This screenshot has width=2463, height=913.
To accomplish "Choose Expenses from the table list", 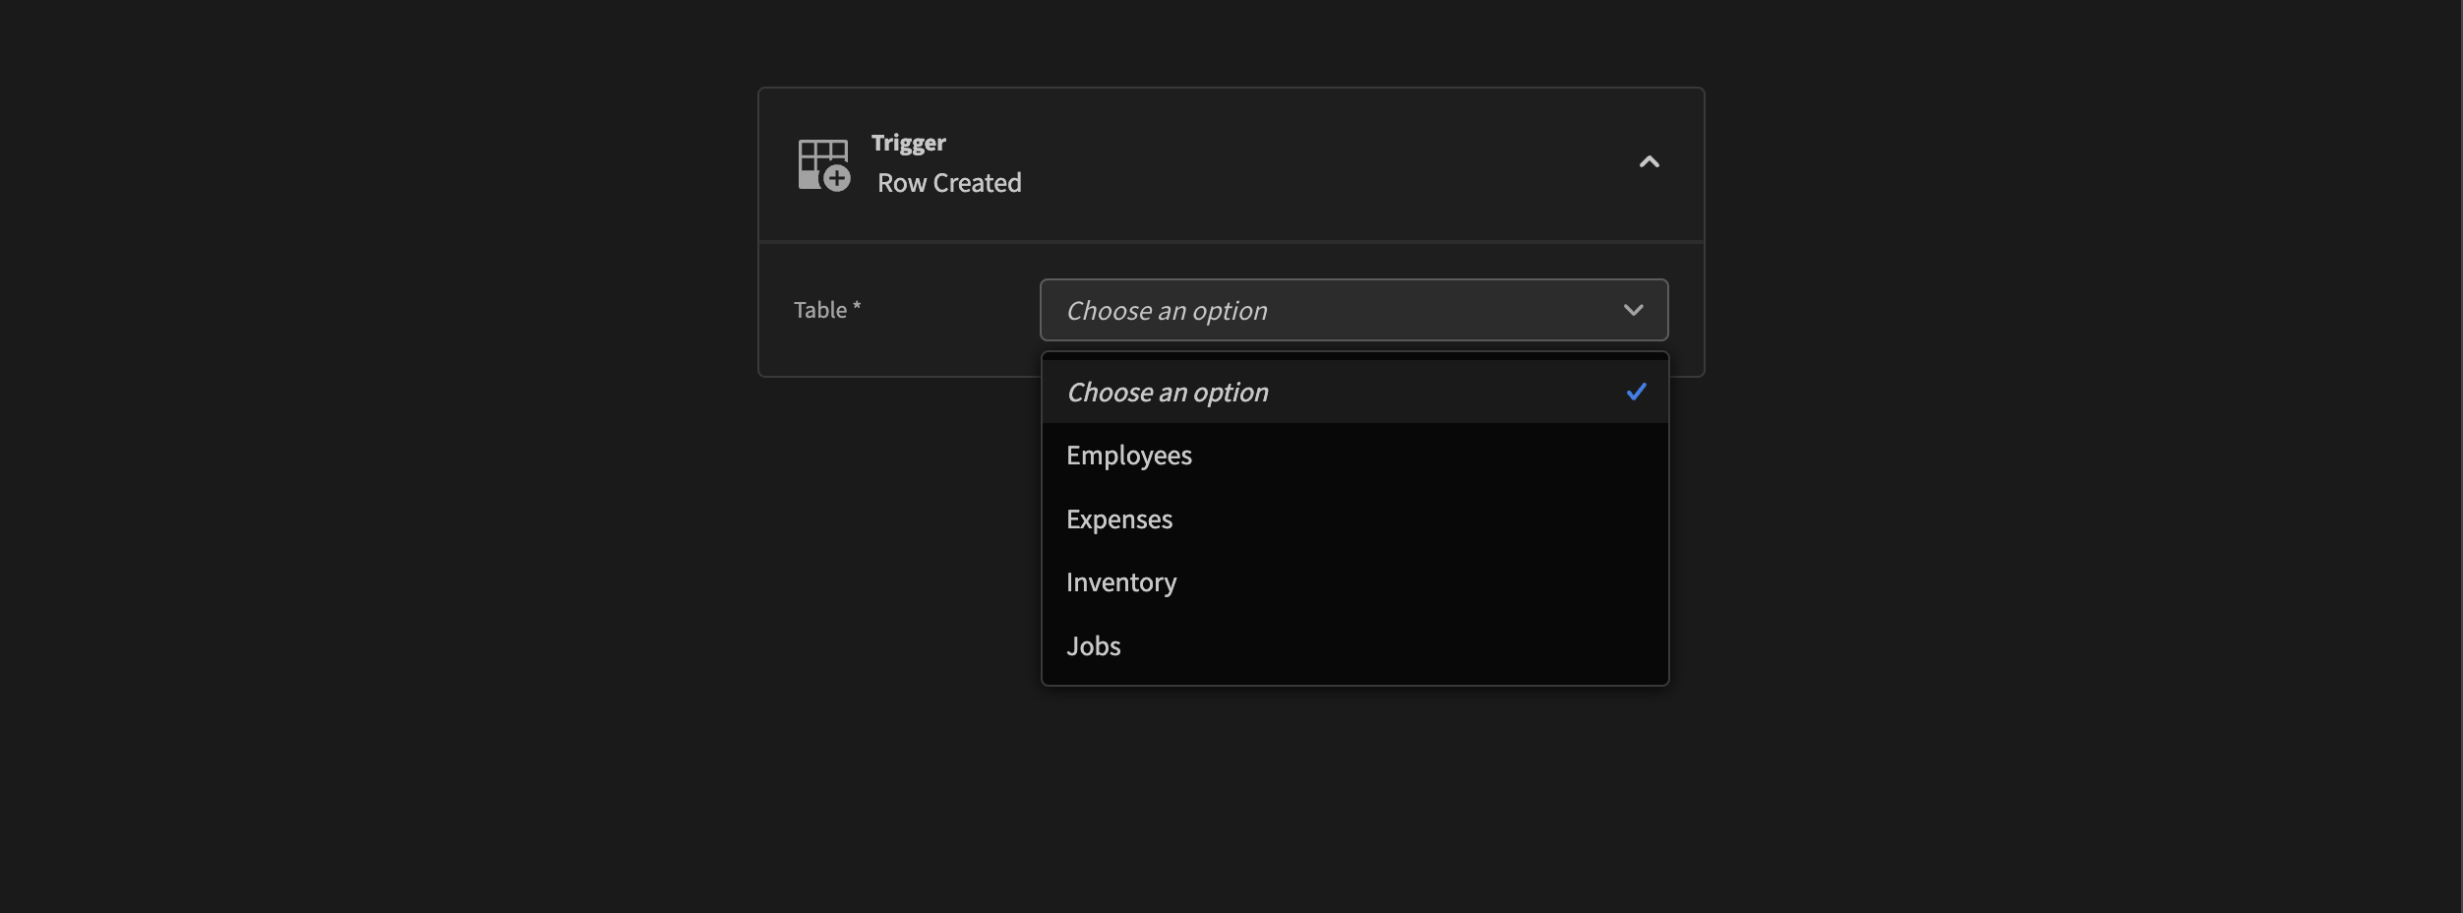I will 1354,518.
